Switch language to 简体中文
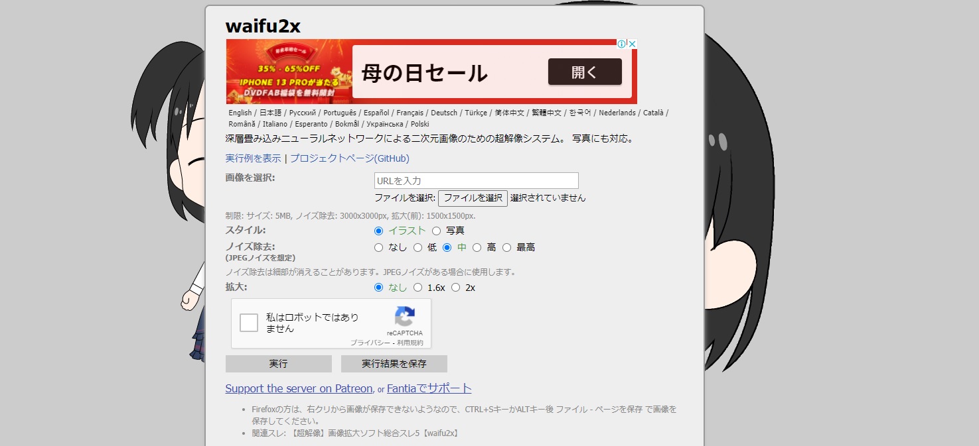 510,113
